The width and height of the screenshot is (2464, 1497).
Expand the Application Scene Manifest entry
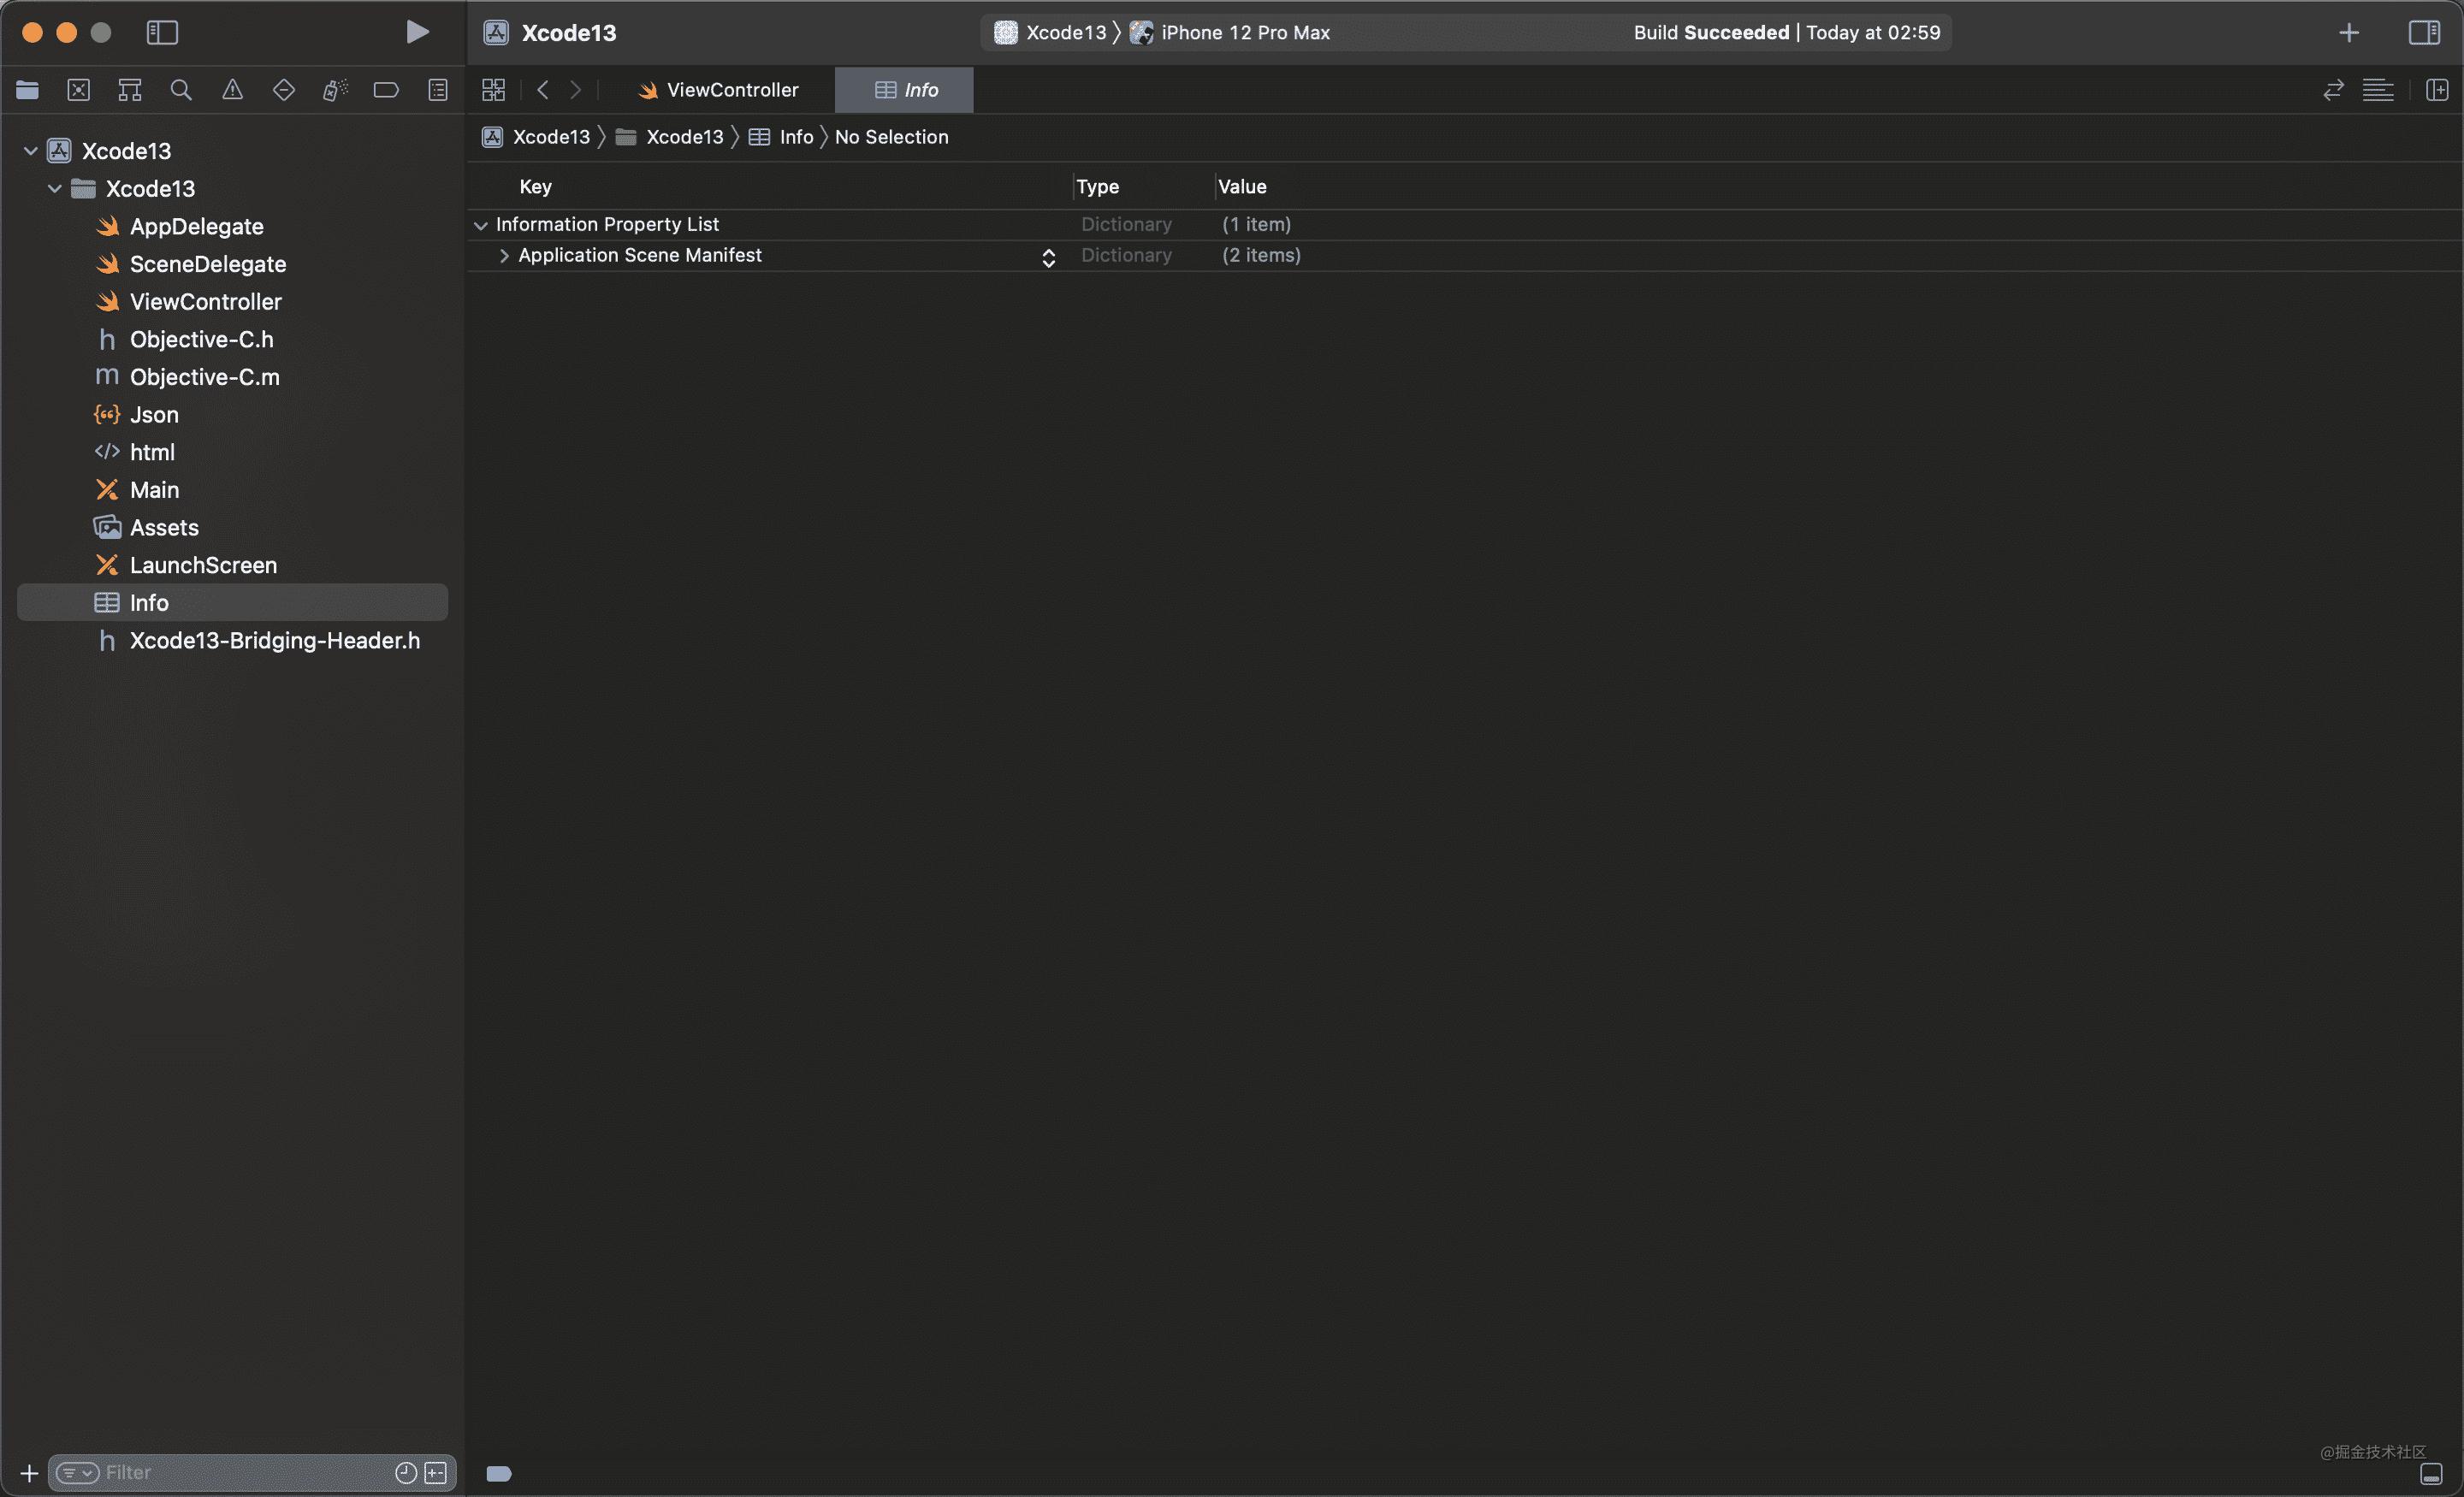[x=501, y=255]
